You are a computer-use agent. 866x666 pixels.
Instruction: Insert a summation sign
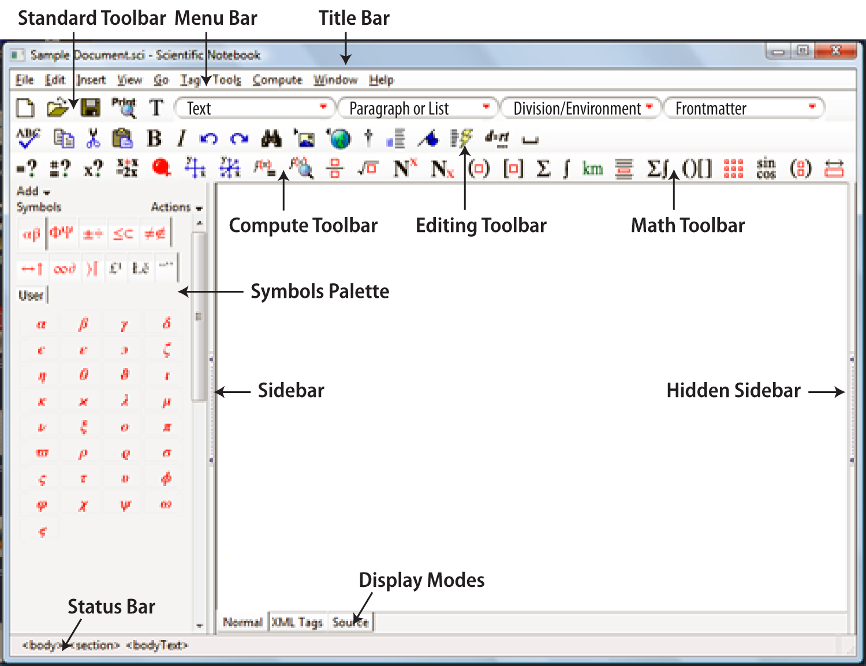[x=543, y=169]
